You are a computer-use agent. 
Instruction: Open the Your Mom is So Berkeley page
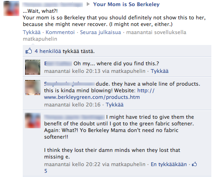pyautogui.click(x=126, y=4)
